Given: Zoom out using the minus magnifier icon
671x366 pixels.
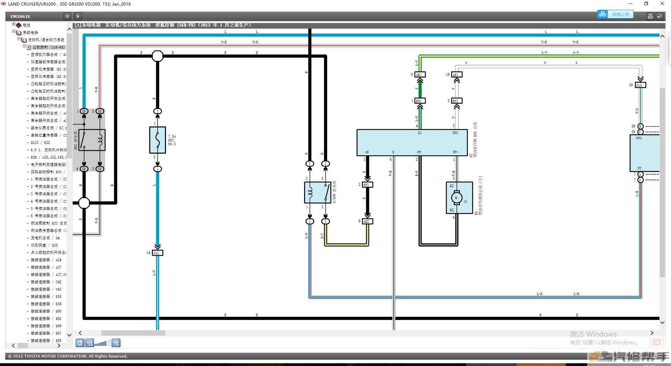Looking at the screenshot, I should (89, 343).
